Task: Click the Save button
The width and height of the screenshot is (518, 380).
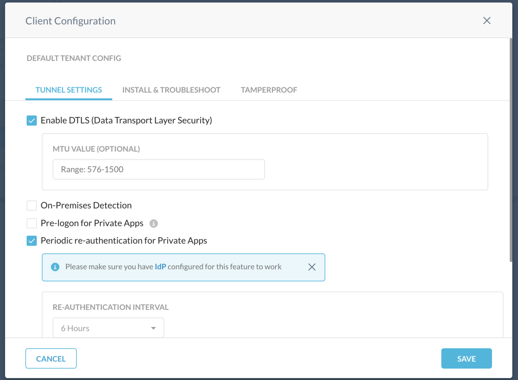Action: pos(466,358)
